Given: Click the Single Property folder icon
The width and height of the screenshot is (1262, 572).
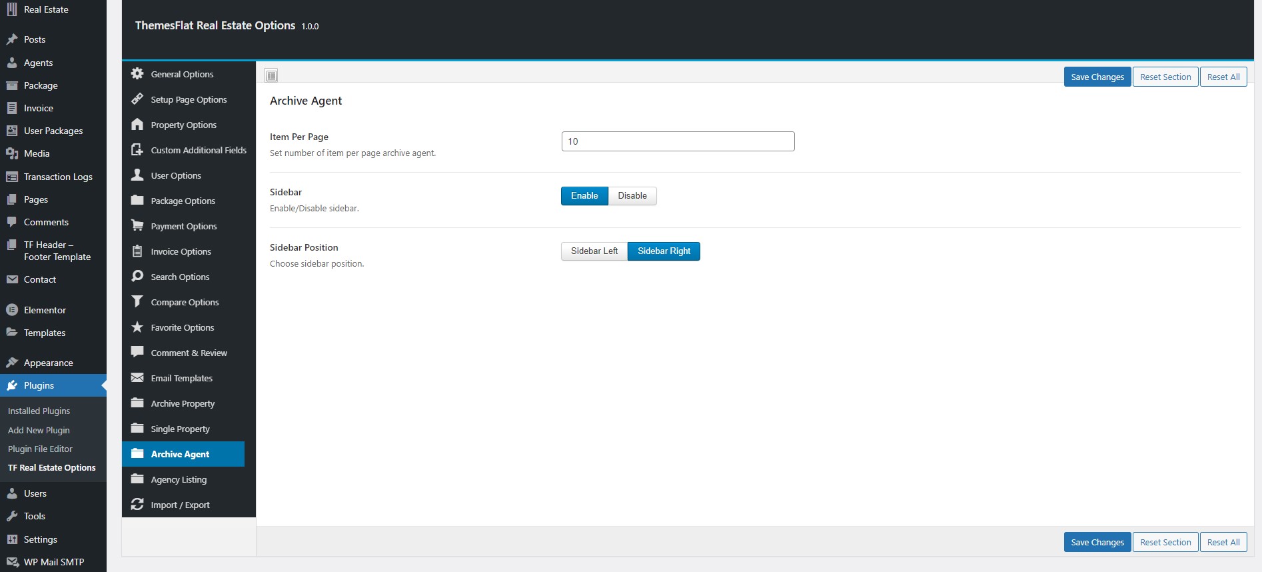Looking at the screenshot, I should (137, 429).
